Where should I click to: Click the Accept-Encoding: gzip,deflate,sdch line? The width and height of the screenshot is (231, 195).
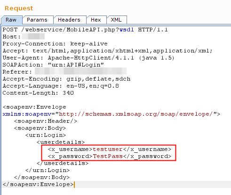click(x=66, y=79)
